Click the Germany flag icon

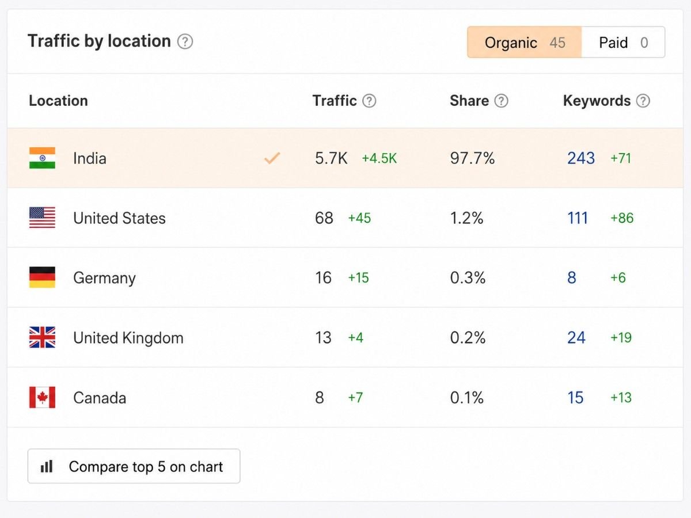click(42, 277)
